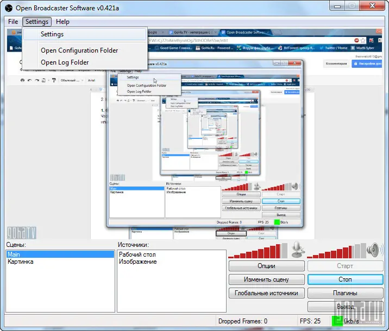Open Глобальные источники button

click(x=266, y=293)
